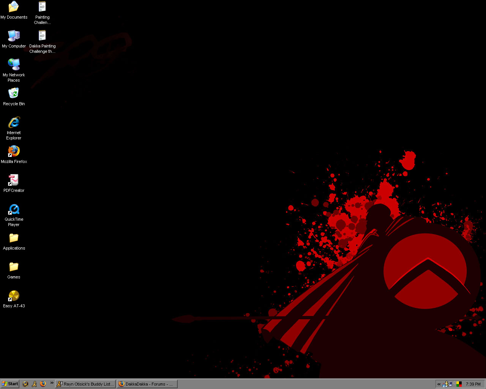
Task: Select the My Computer desktop icon
Action: pyautogui.click(x=14, y=39)
